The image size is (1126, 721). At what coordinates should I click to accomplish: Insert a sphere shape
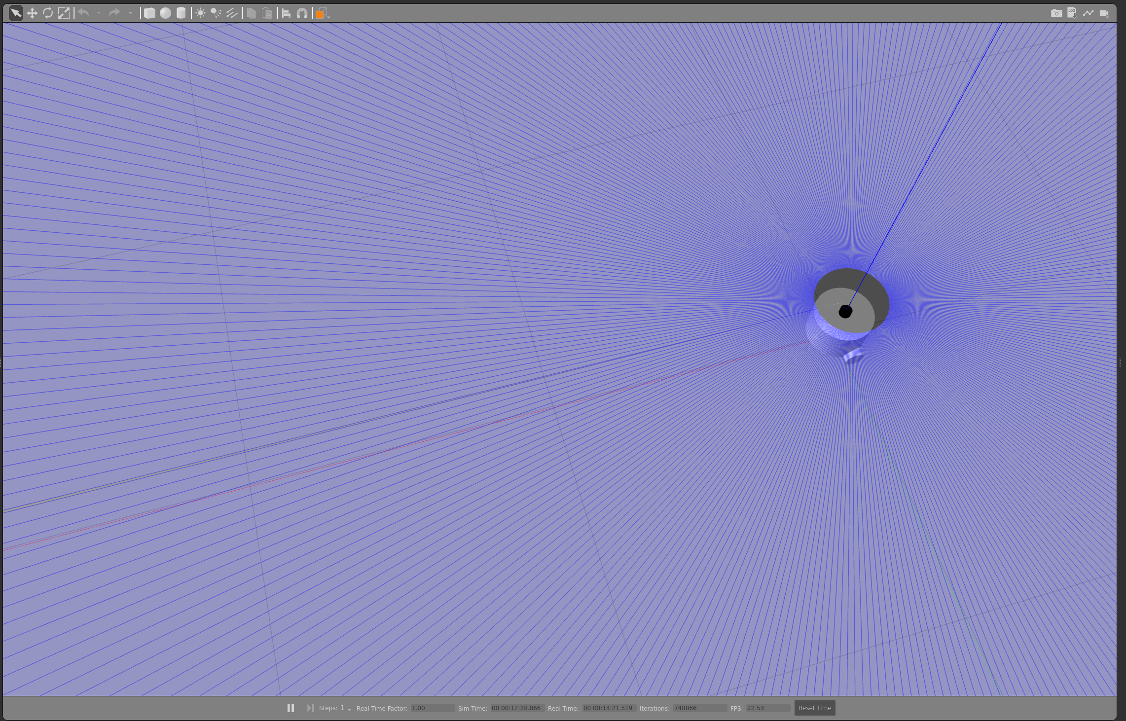[x=165, y=13]
